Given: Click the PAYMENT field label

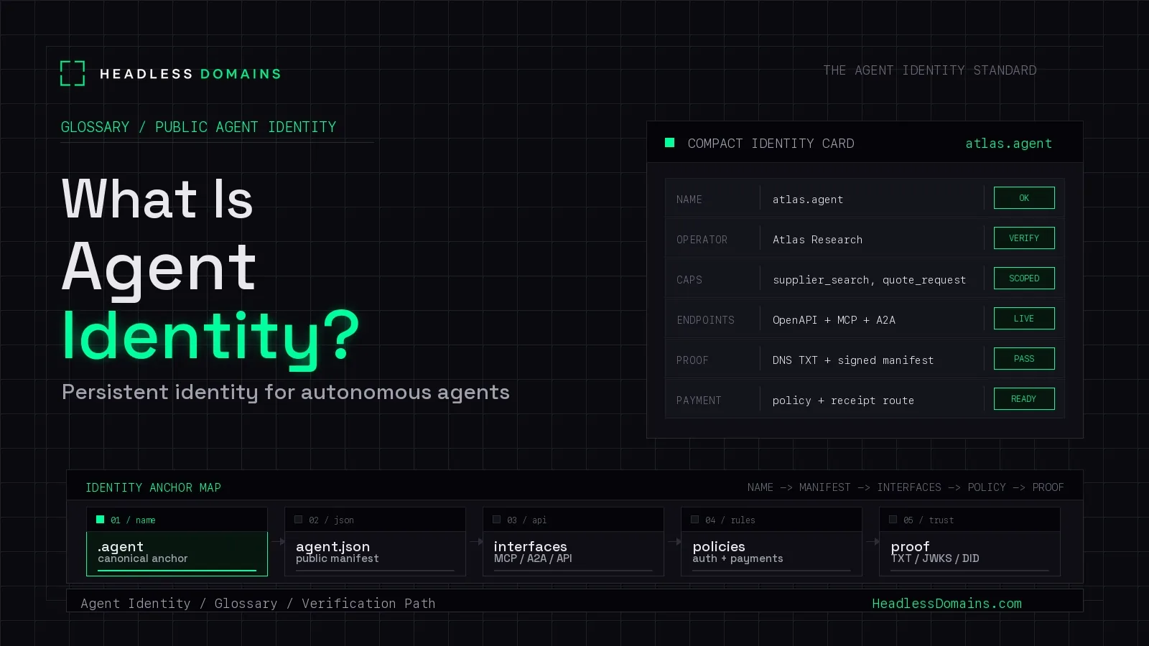Looking at the screenshot, I should tap(699, 401).
